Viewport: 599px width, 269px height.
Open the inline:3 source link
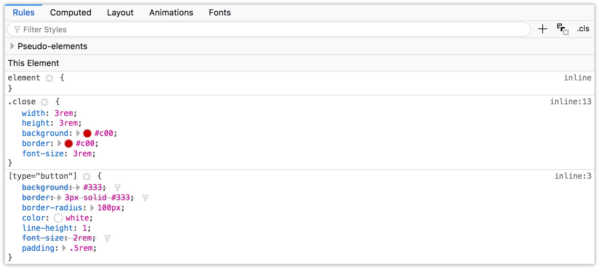coord(573,176)
